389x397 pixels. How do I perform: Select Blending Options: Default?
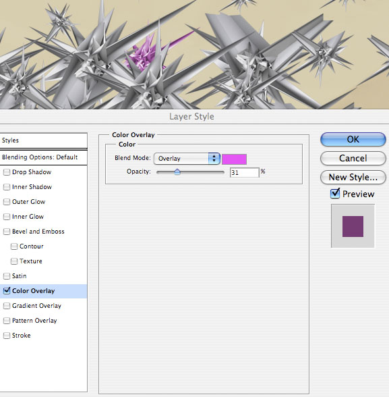43,157
